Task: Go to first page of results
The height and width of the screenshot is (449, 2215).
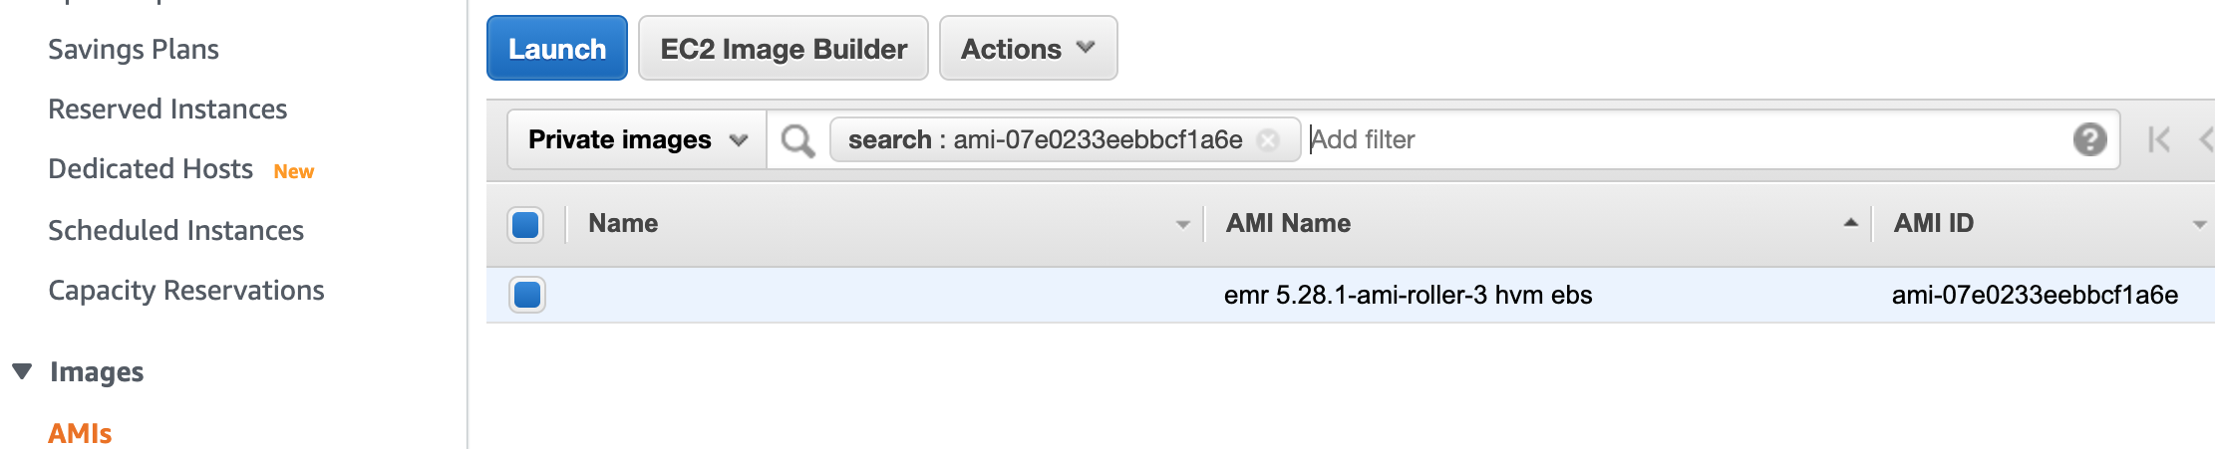Action: pos(2159,139)
